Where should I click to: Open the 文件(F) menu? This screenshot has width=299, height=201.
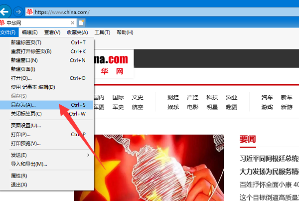[x=8, y=32]
